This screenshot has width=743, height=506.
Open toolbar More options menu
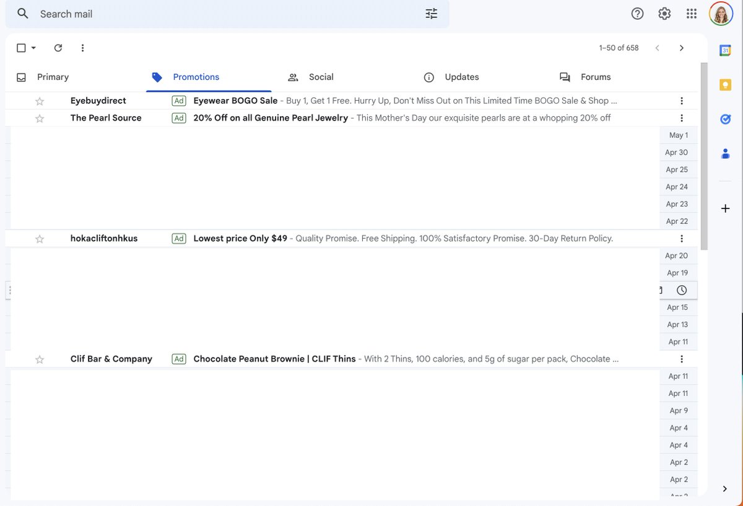tap(82, 48)
